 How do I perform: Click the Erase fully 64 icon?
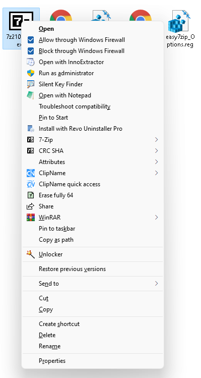coord(31,195)
